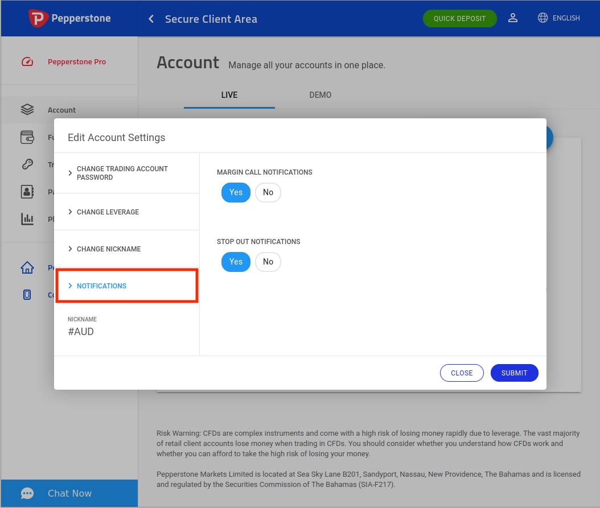Viewport: 600px width, 508px height.
Task: Click the wallet icon in sidebar
Action: coord(27,137)
